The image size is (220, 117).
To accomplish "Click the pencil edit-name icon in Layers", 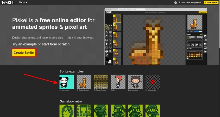I will (x=196, y=37).
